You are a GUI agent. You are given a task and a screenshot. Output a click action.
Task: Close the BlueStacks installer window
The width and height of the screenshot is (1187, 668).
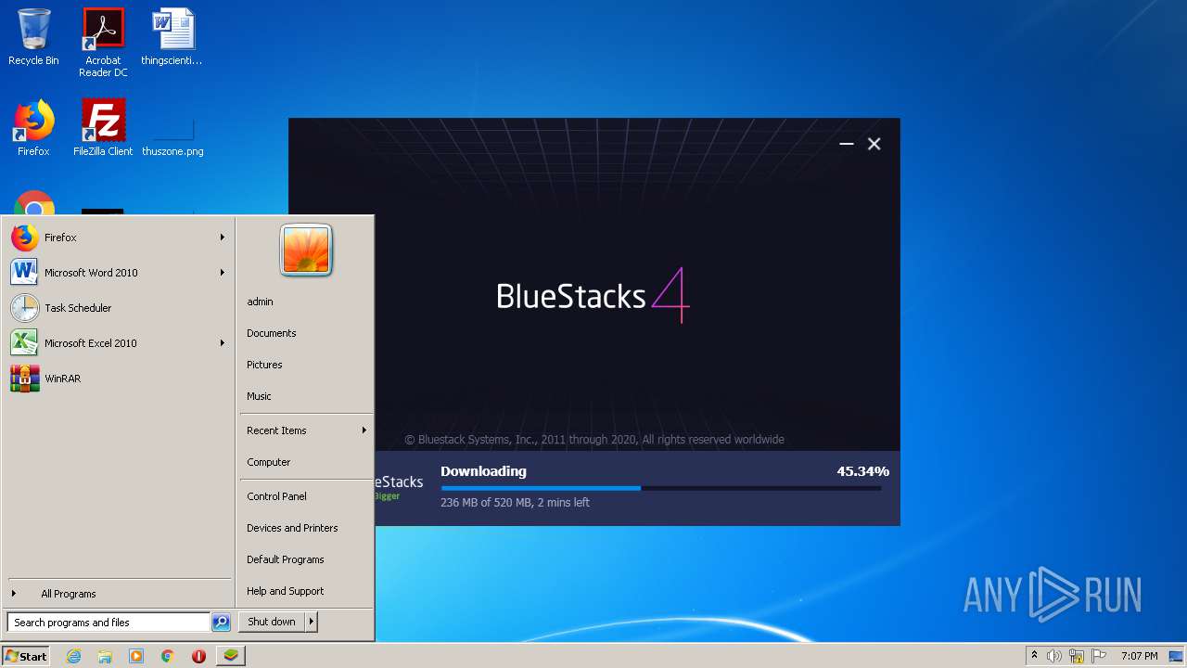[874, 144]
